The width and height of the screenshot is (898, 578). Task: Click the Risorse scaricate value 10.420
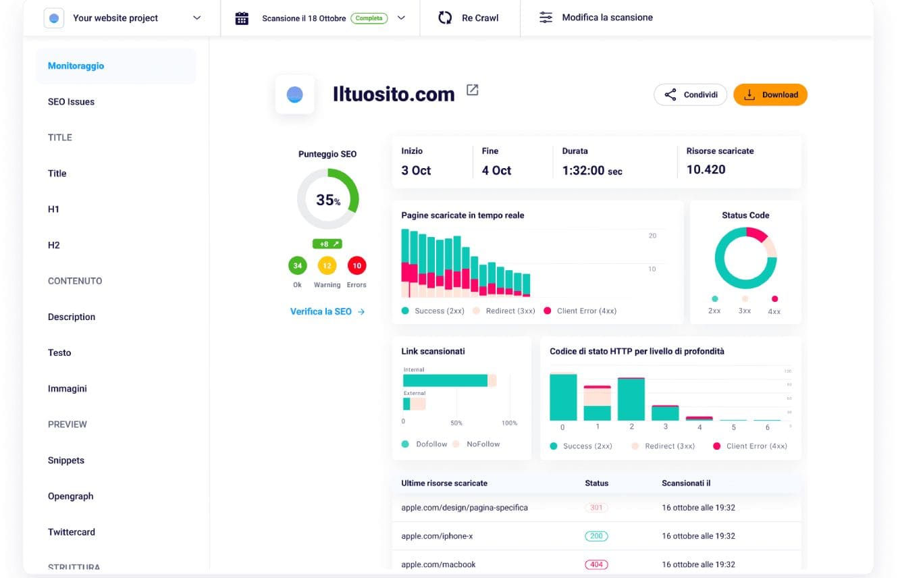[706, 169]
